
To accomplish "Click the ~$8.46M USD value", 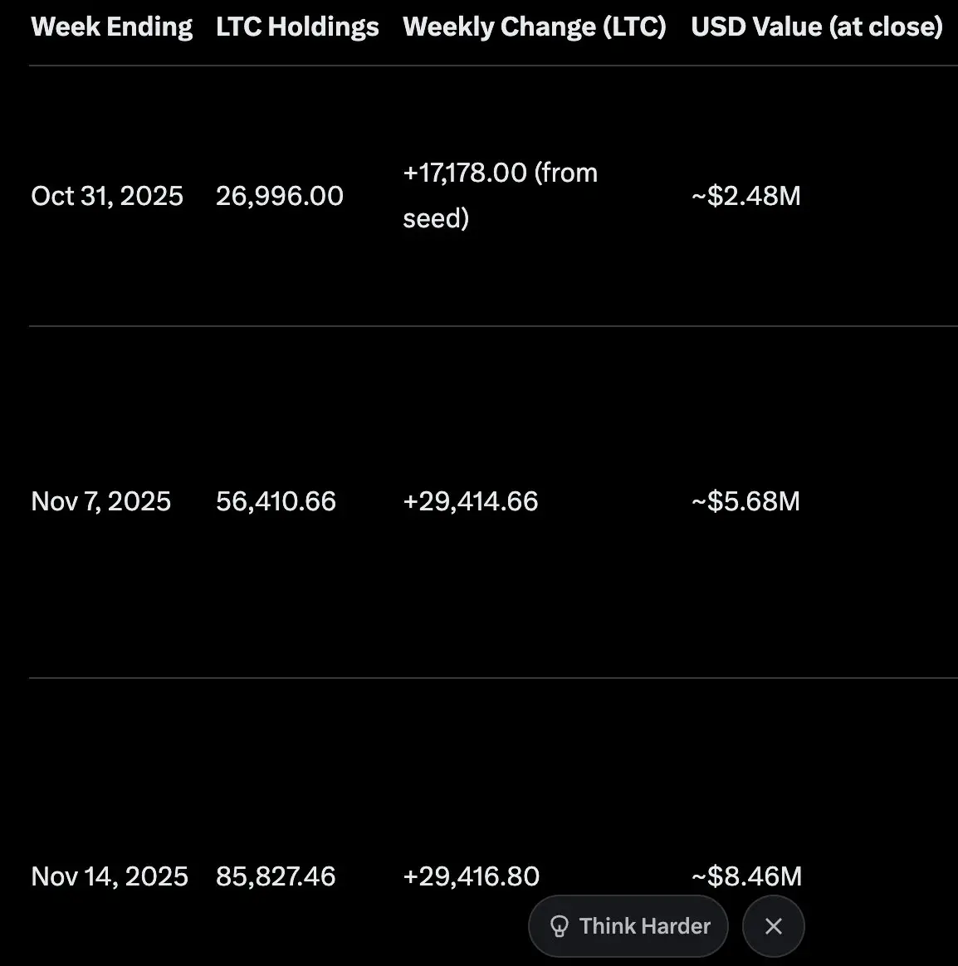I will pos(746,876).
